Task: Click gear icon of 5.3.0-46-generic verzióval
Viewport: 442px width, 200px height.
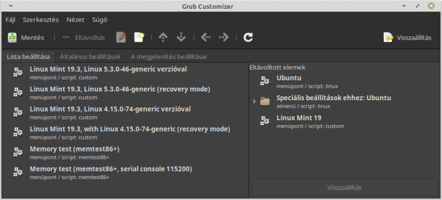Action: 18,72
